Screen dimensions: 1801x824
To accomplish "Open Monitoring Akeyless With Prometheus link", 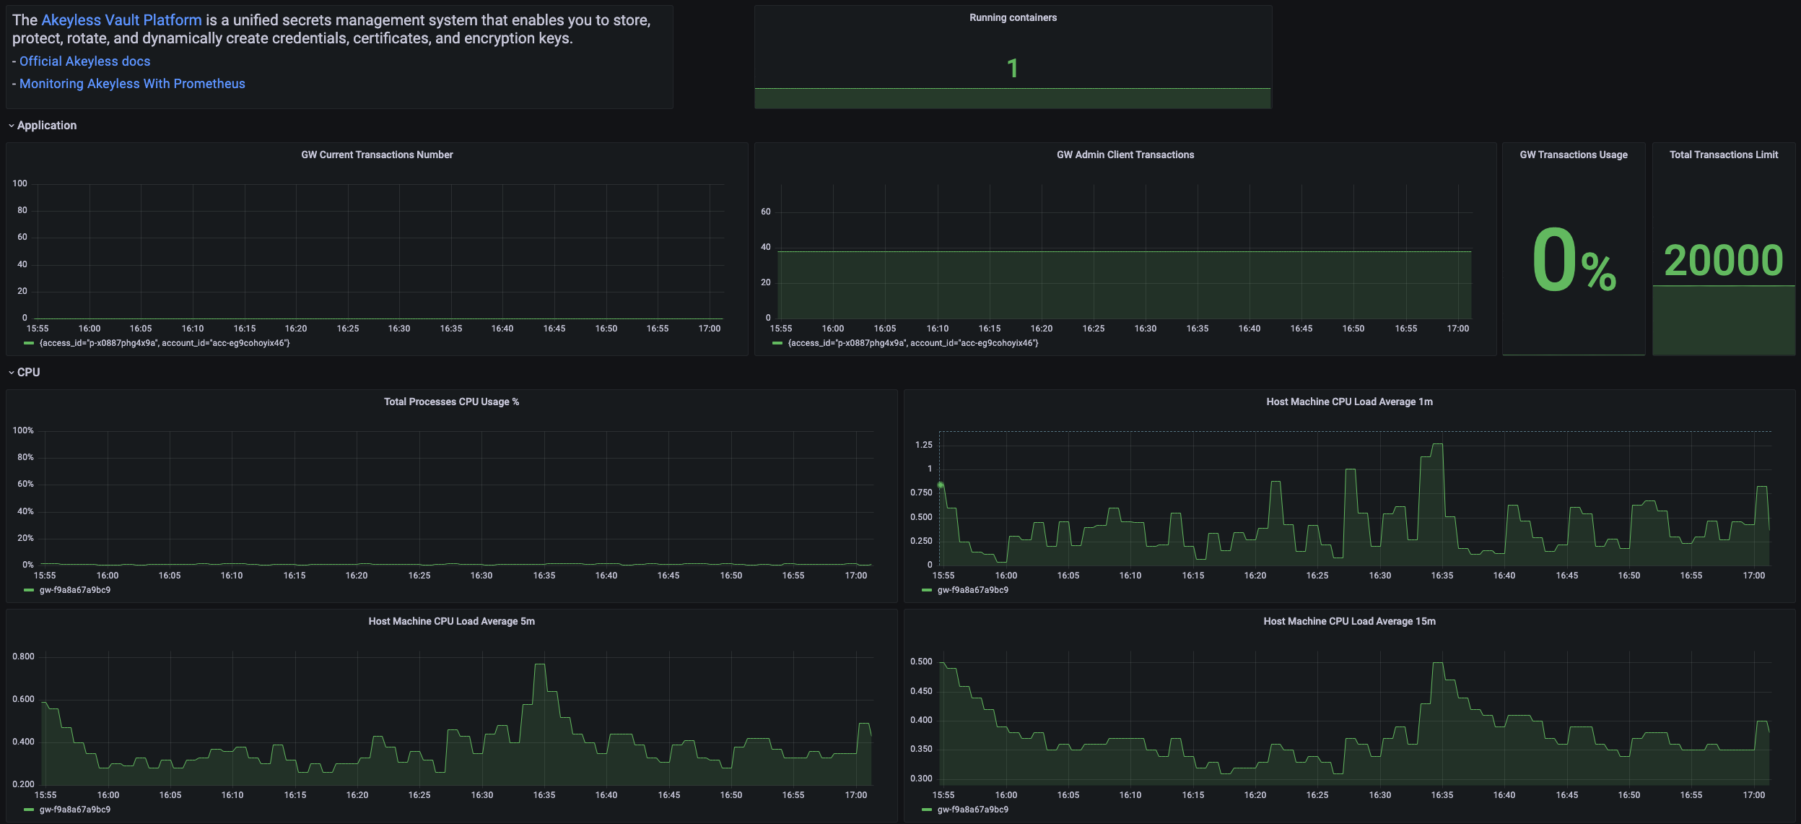I will 132,84.
